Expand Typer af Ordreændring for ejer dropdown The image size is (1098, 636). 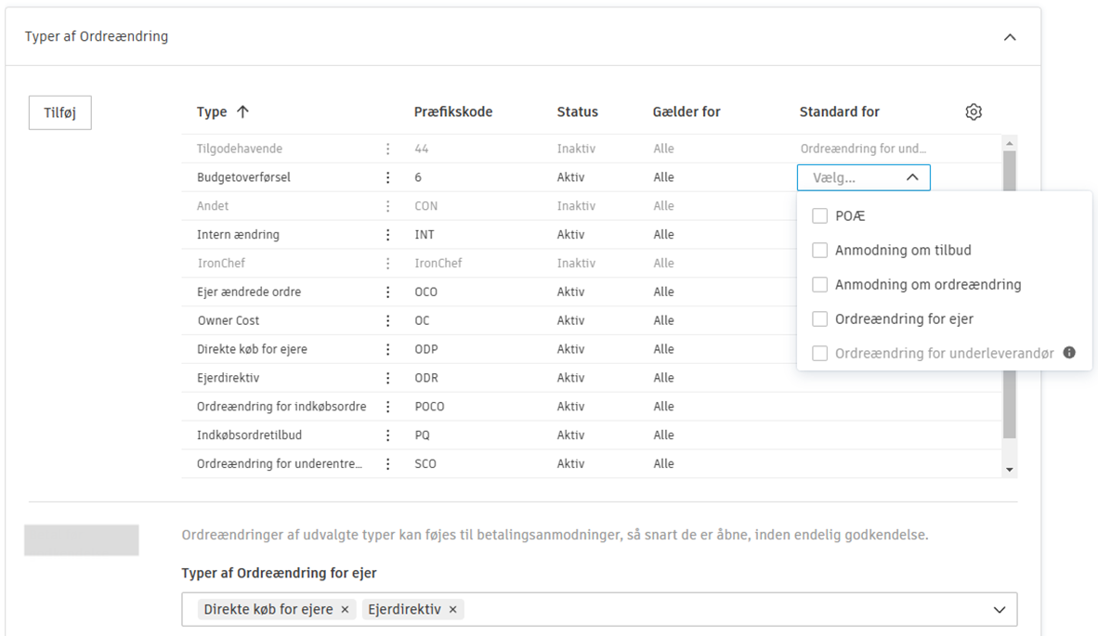(1000, 609)
